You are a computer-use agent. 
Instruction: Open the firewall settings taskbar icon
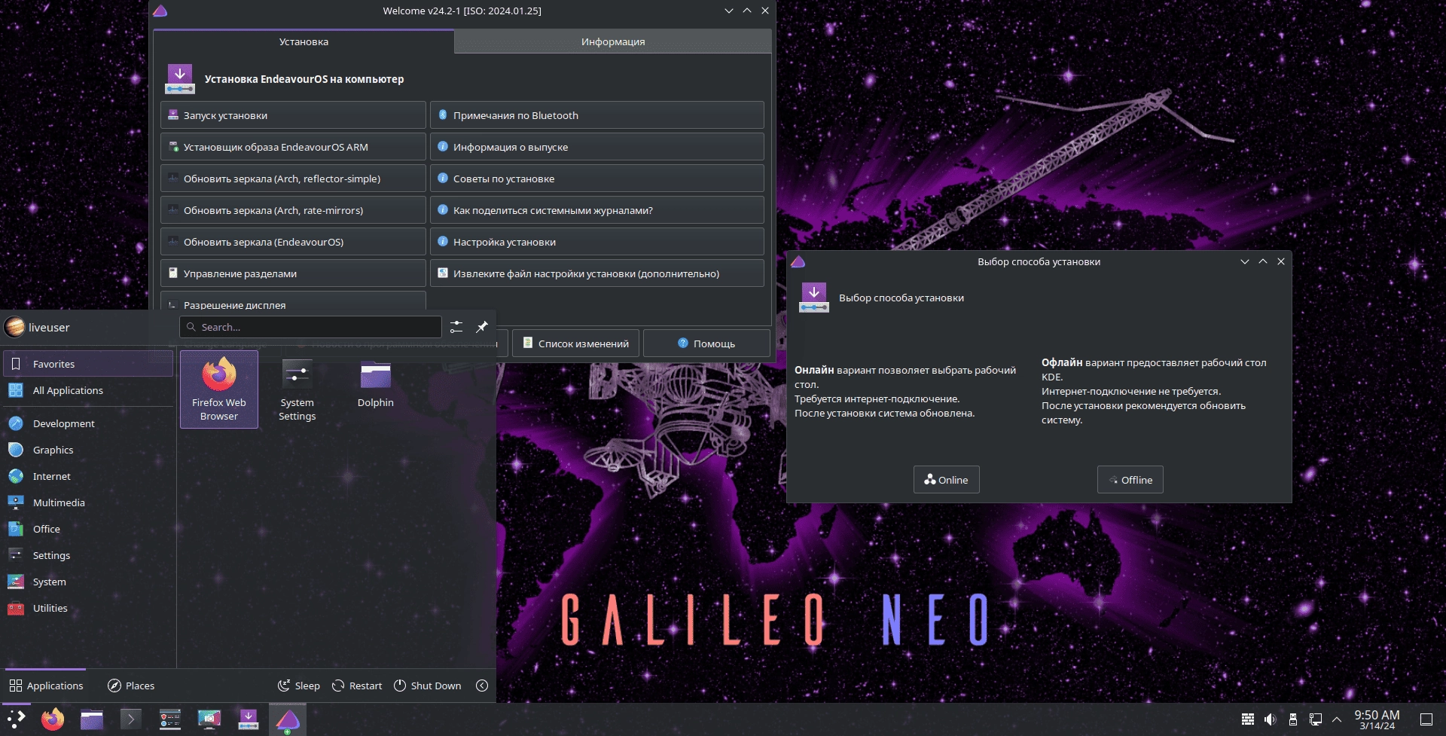click(x=170, y=719)
